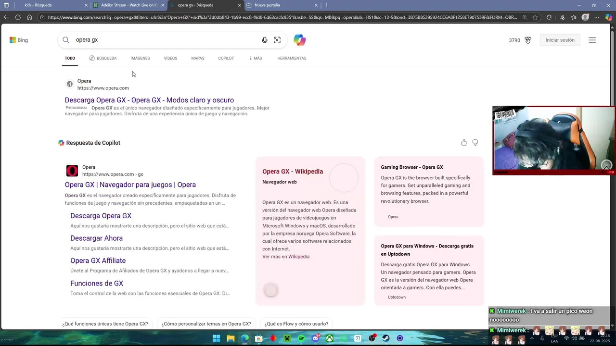Select the TODO results tab
The width and height of the screenshot is (616, 346).
coord(70,58)
